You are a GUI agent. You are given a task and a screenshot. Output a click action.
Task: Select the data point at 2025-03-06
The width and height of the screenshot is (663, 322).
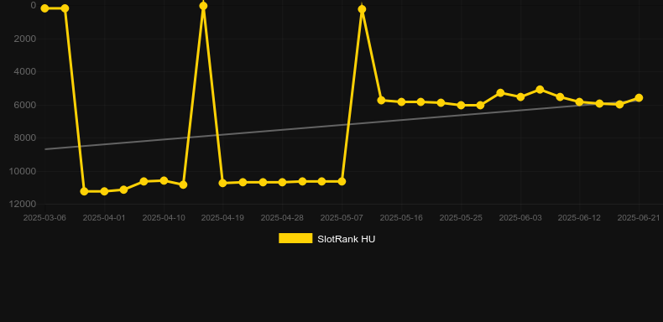click(44, 8)
